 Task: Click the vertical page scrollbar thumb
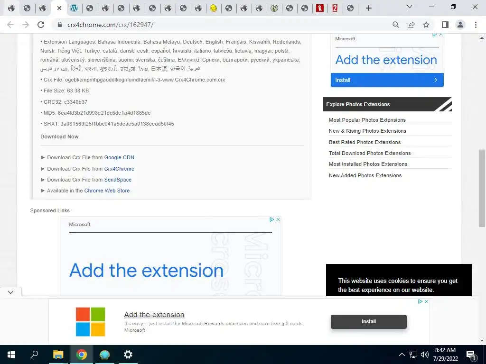pos(482,188)
